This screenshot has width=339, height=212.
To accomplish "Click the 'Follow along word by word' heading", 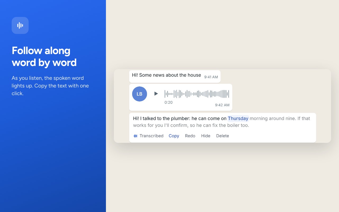I will pyautogui.click(x=44, y=56).
